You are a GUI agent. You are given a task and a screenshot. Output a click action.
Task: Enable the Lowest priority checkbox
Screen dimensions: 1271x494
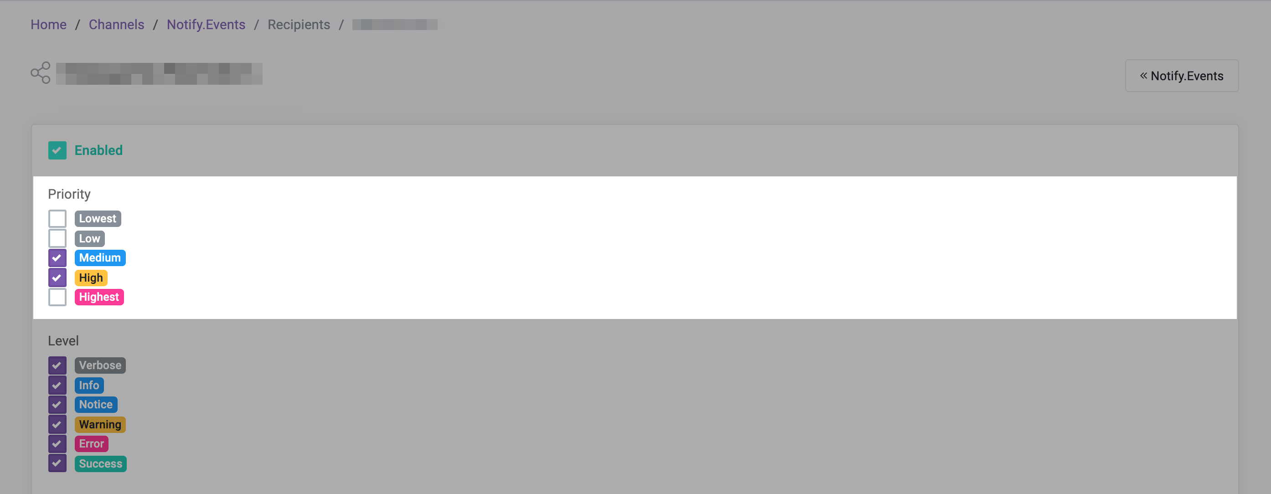tap(57, 218)
